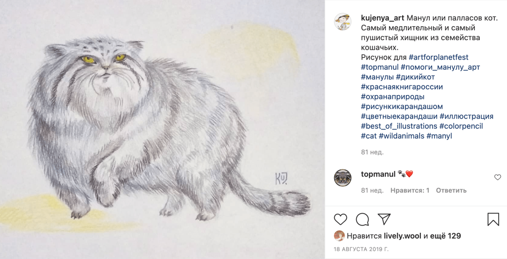Reply to topmanul's comment via Ответить

[451, 191]
